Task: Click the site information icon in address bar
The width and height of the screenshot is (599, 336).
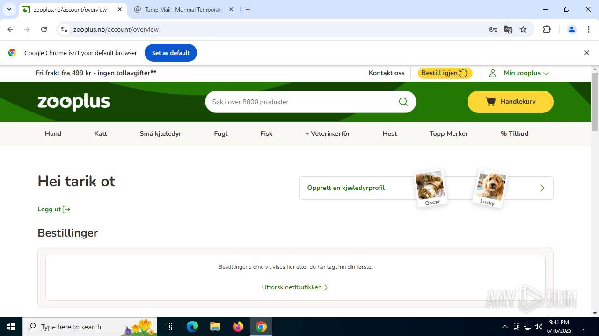Action: click(x=64, y=29)
